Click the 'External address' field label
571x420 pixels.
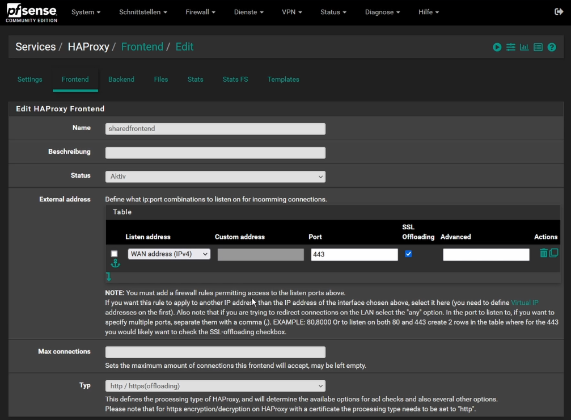[x=65, y=199]
